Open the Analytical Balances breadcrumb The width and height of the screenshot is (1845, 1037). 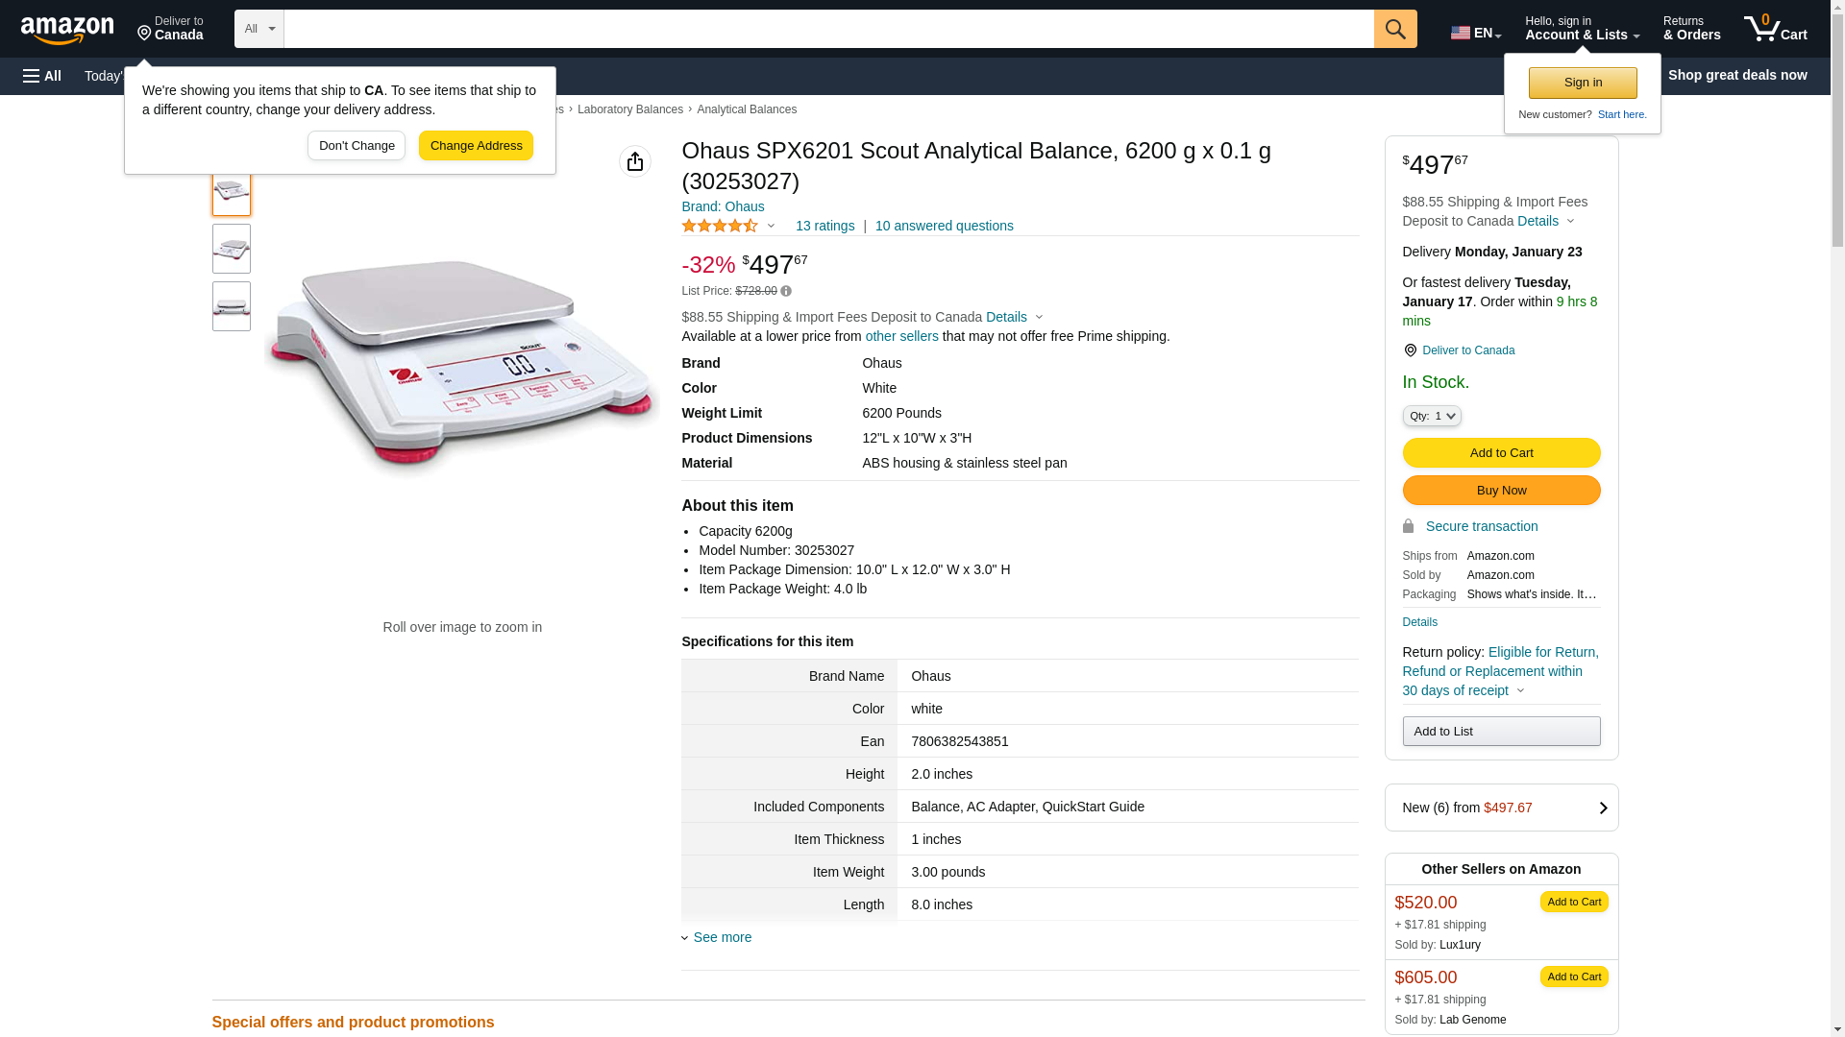click(746, 109)
